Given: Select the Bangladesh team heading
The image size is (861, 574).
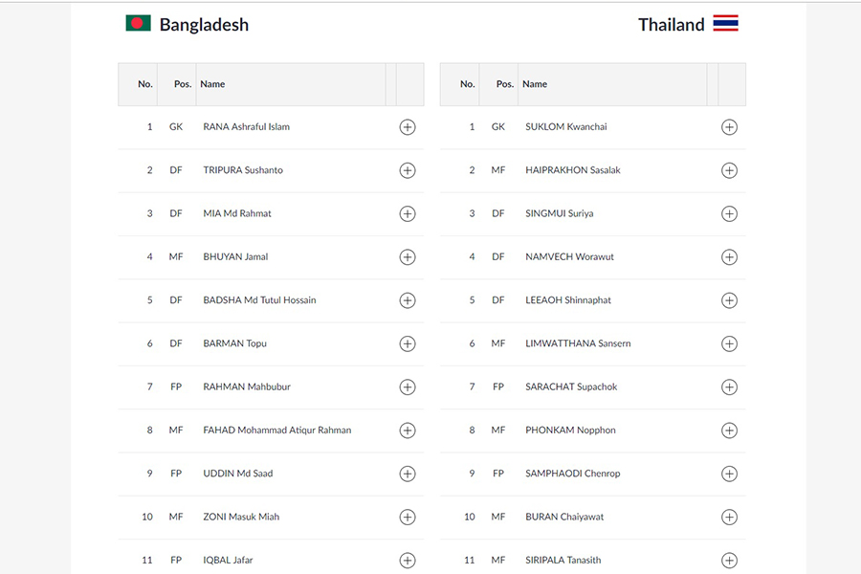Looking at the screenshot, I should pyautogui.click(x=204, y=25).
